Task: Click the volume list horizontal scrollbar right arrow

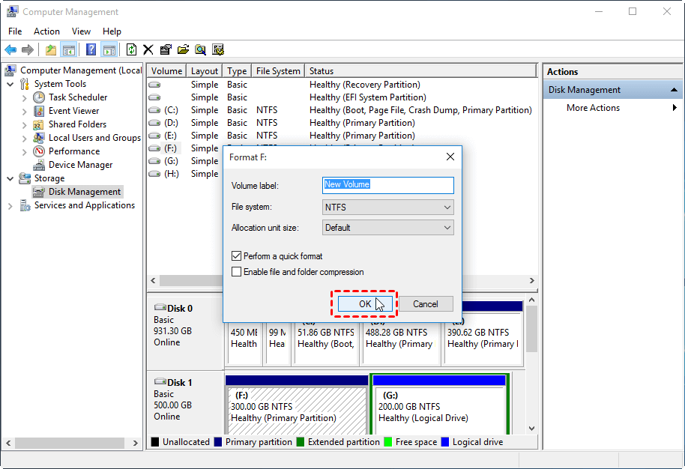Action: coord(531,280)
